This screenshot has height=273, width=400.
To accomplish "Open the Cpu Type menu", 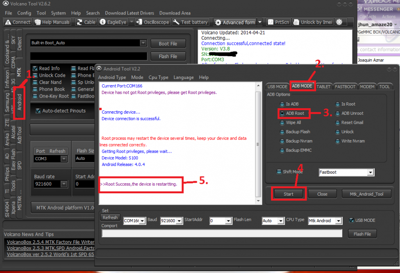I will [x=159, y=77].
